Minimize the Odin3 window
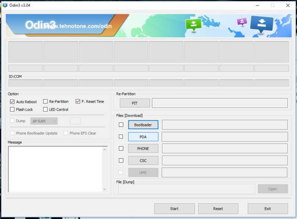This screenshot has width=297, height=219. pos(258,5)
